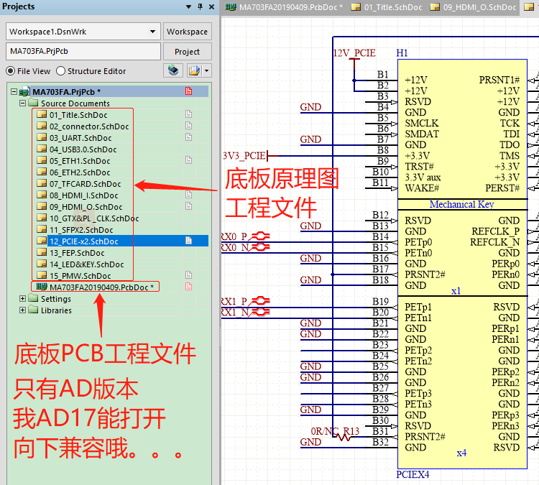539x485 pixels.
Task: Click the open documents view options icon
Action: pos(194,70)
